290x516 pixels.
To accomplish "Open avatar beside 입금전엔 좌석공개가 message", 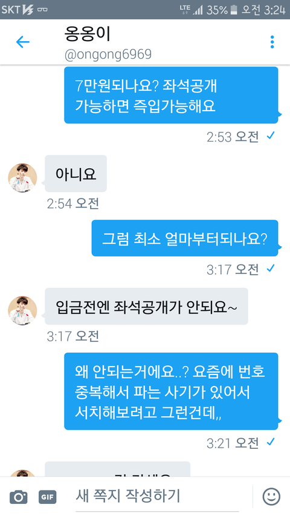I will click(22, 311).
